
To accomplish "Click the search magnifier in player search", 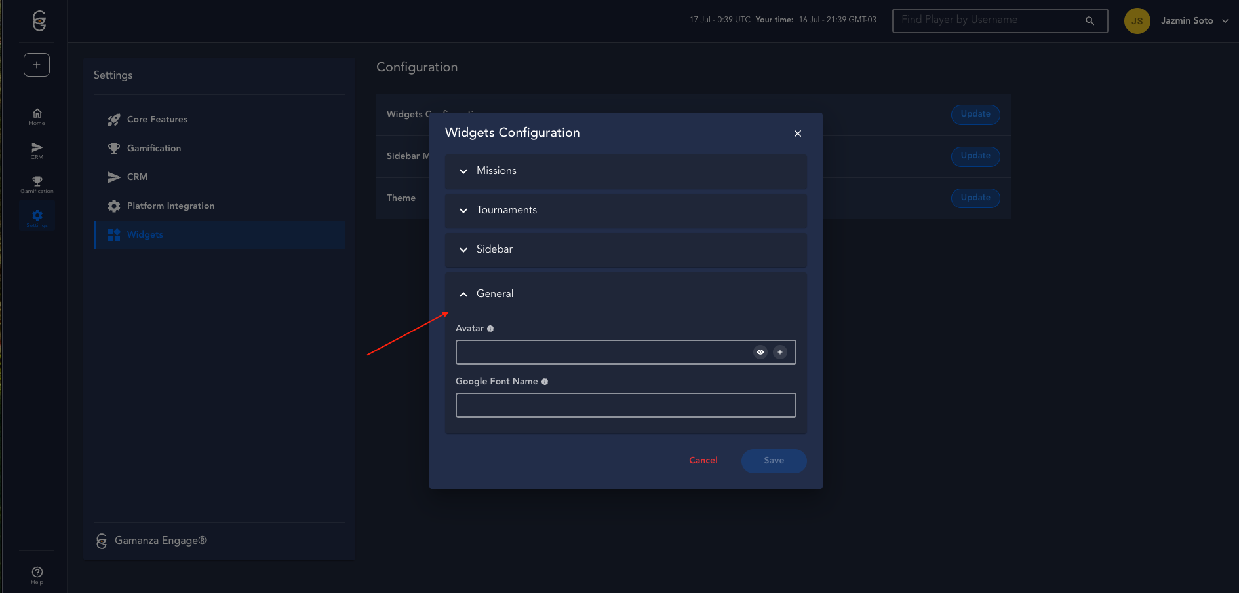I will pos(1090,21).
